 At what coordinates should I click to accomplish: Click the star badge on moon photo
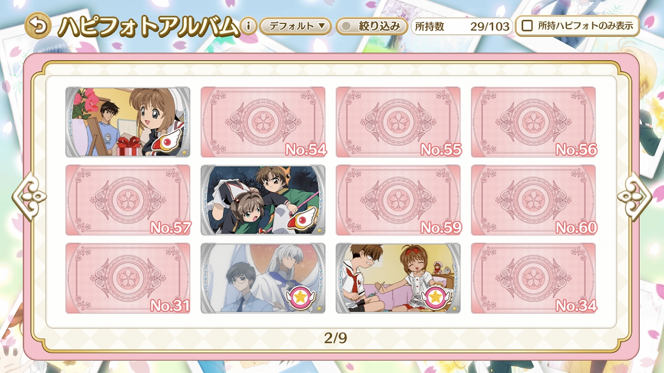click(x=299, y=298)
